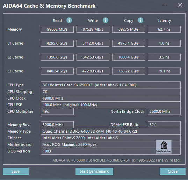The height and width of the screenshot is (180, 188).
Task: Close the window with the X icon
Action: [x=180, y=5]
